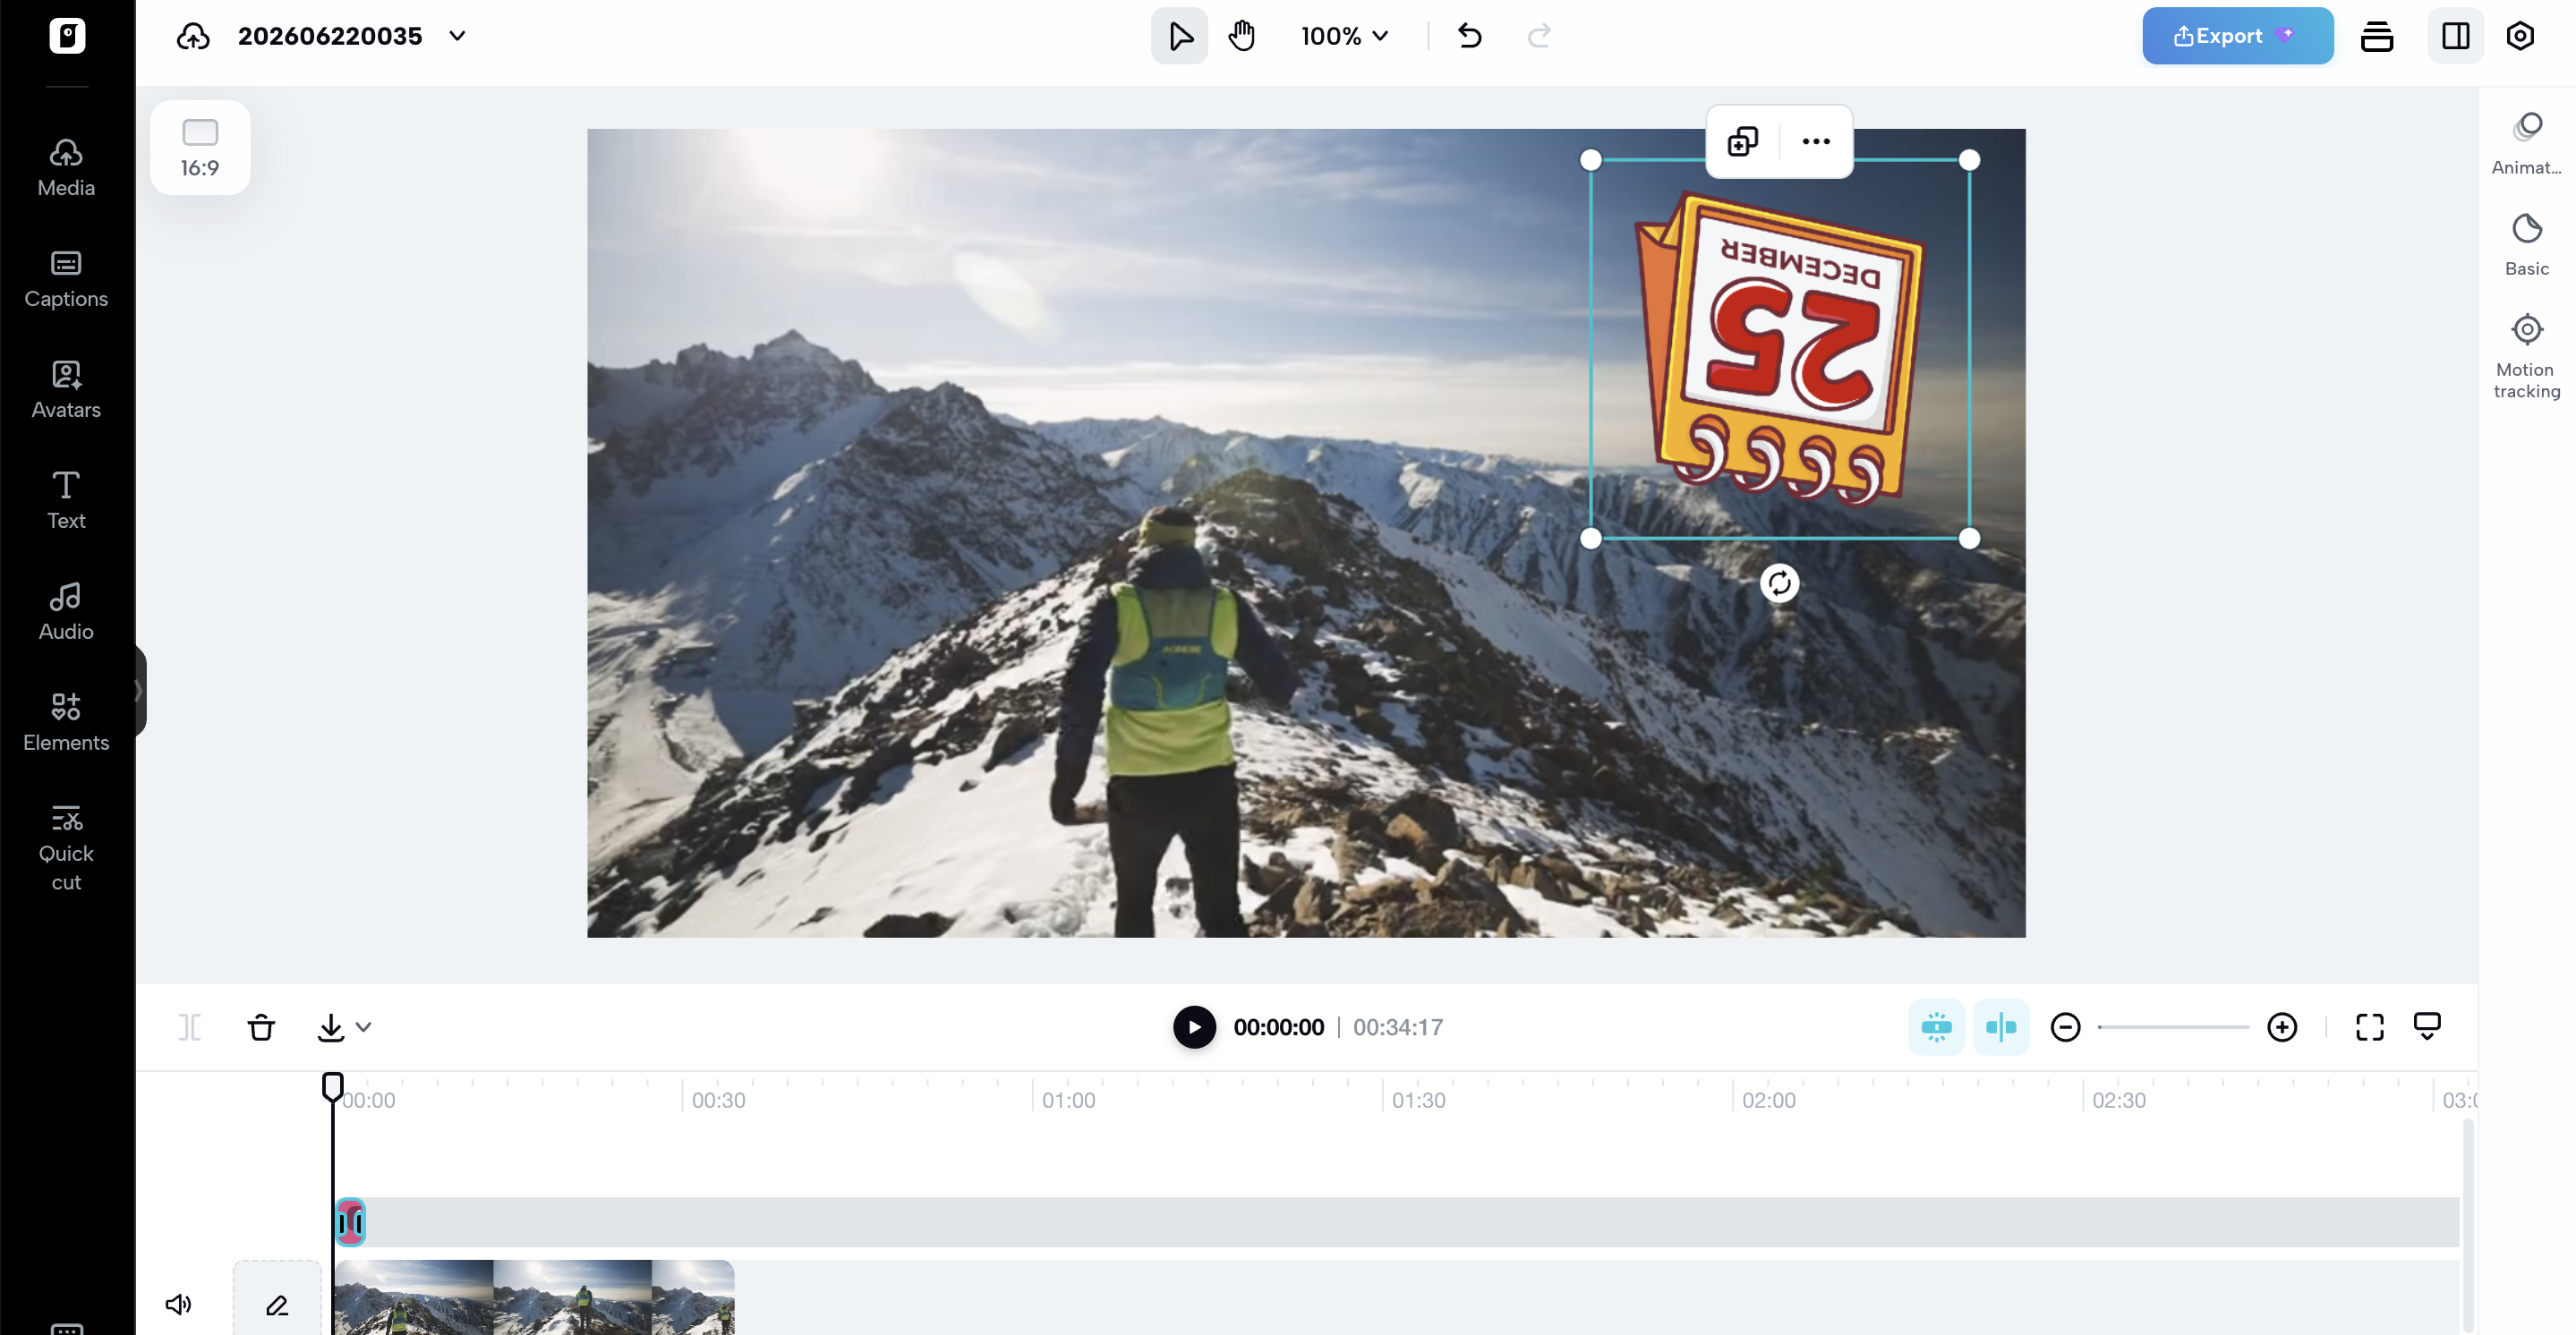Open the Basic properties panel
This screenshot has width=2576, height=1335.
pos(2526,245)
